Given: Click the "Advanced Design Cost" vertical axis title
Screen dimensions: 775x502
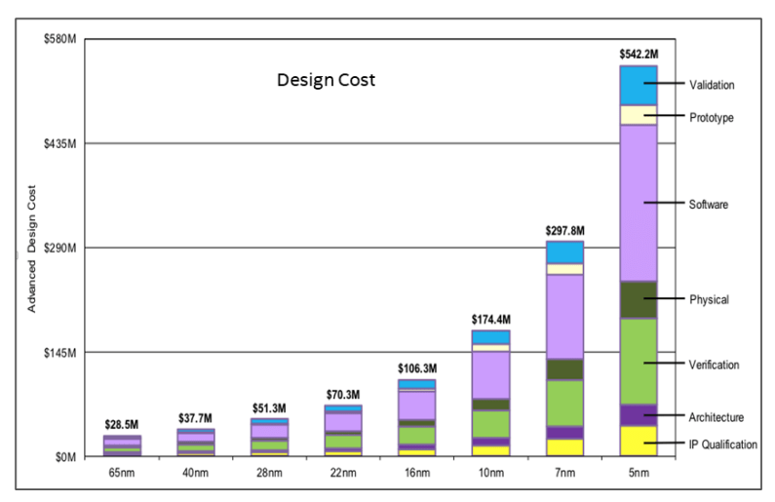Looking at the screenshot, I should [31, 249].
